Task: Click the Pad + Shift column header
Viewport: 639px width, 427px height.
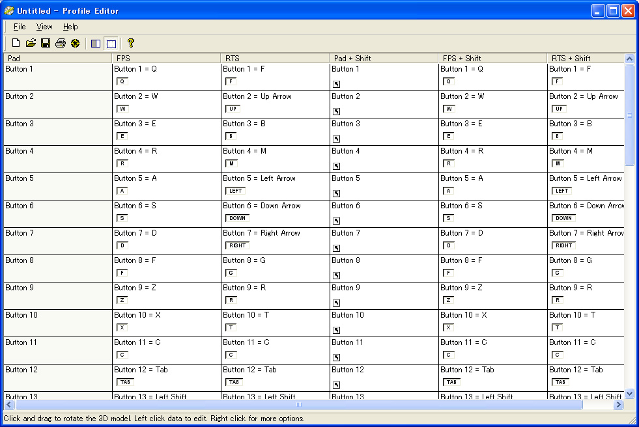Action: [x=384, y=58]
